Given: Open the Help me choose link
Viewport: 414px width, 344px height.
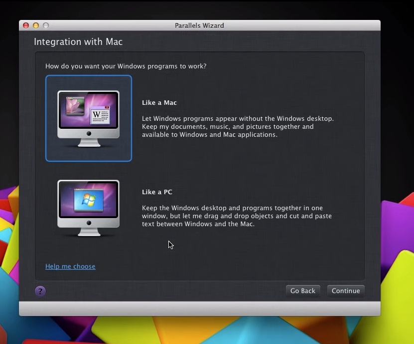Looking at the screenshot, I should coord(70,266).
